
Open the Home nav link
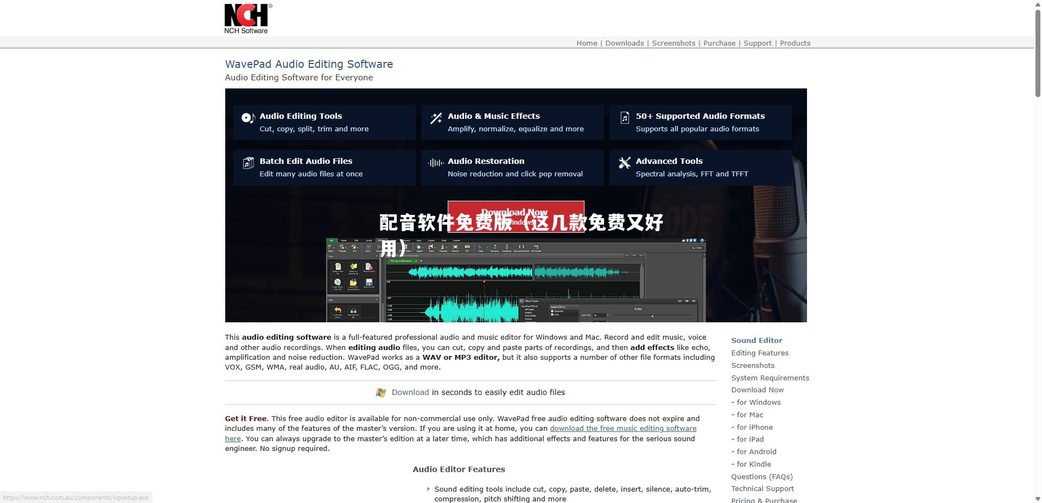tap(587, 43)
